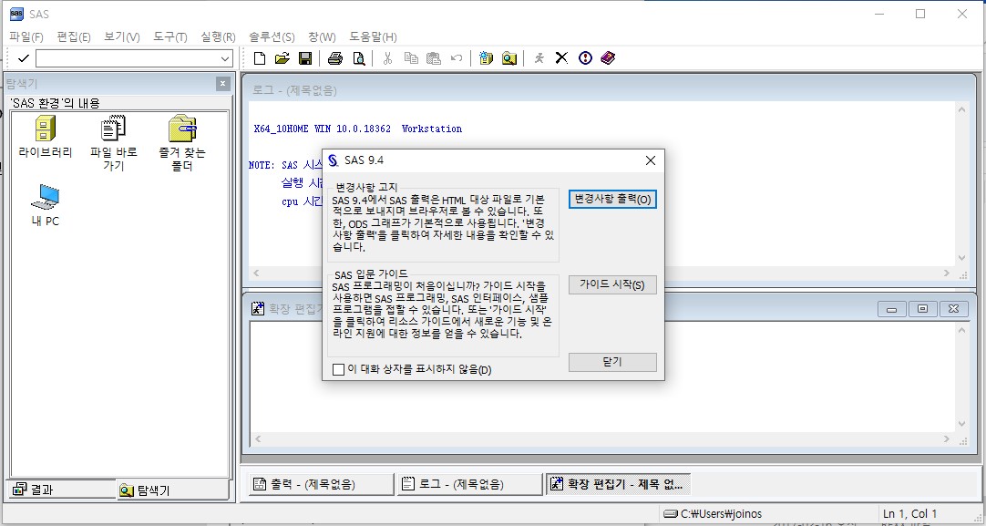Open the 도구(T) menu
The image size is (986, 526).
170,37
